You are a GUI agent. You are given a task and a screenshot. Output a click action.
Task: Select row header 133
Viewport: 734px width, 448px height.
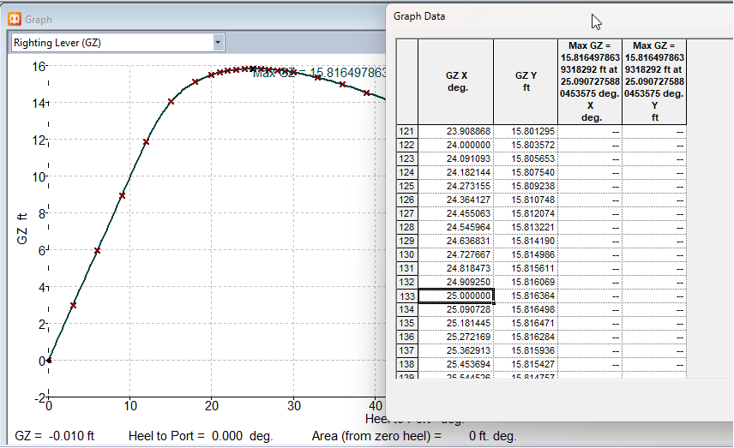coord(407,296)
